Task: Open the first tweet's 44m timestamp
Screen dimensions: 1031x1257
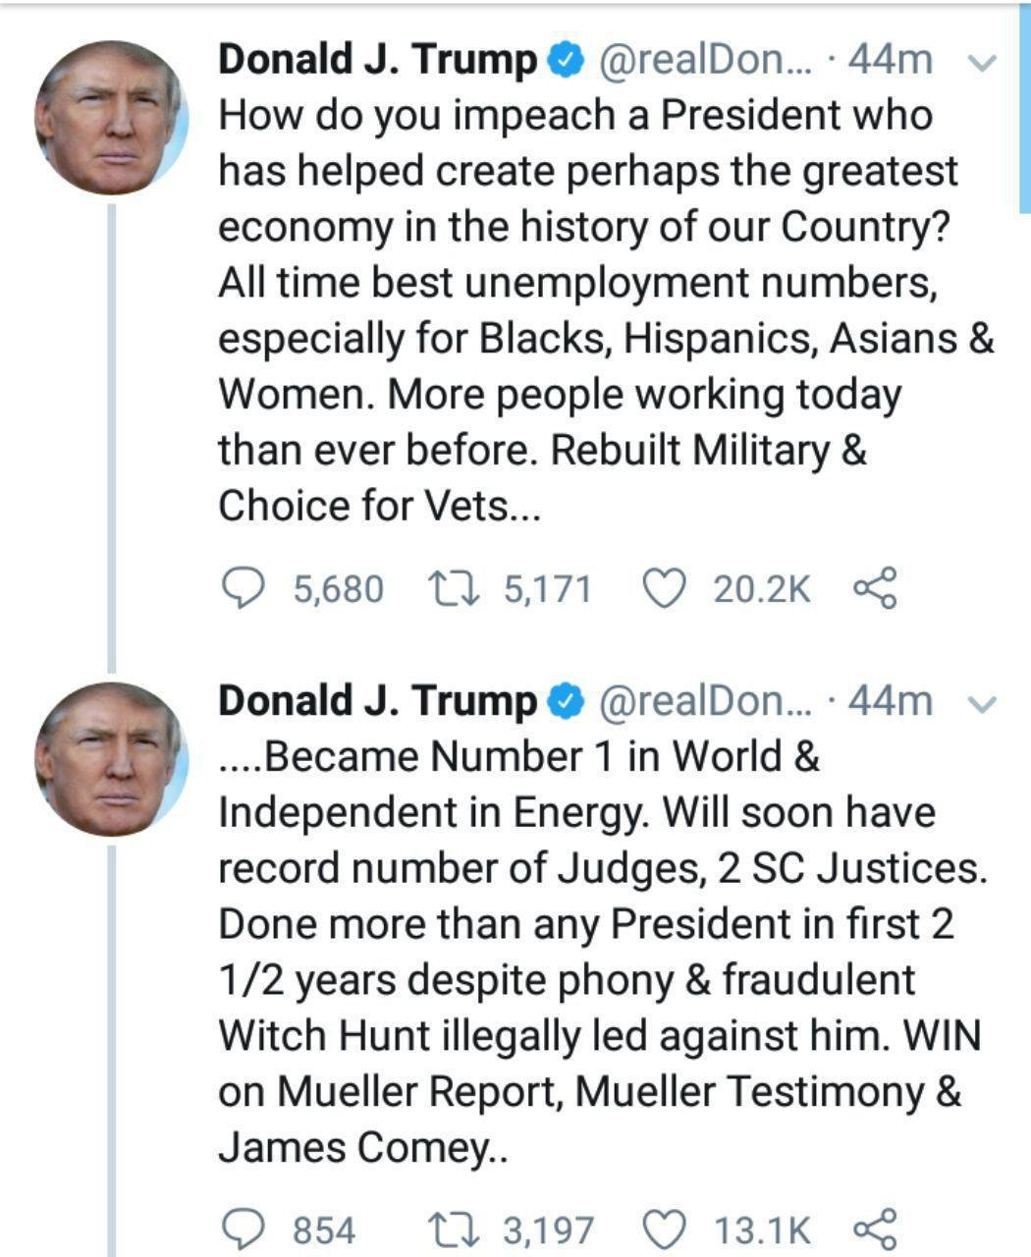Action: (890, 61)
